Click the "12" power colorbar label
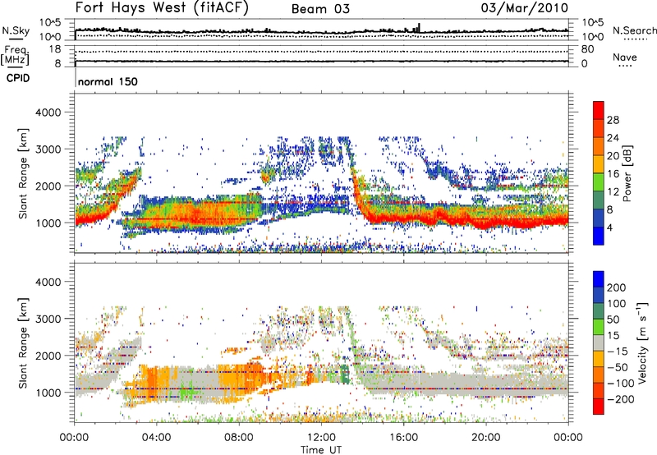Screen dimensions: 657x455 click(x=613, y=192)
